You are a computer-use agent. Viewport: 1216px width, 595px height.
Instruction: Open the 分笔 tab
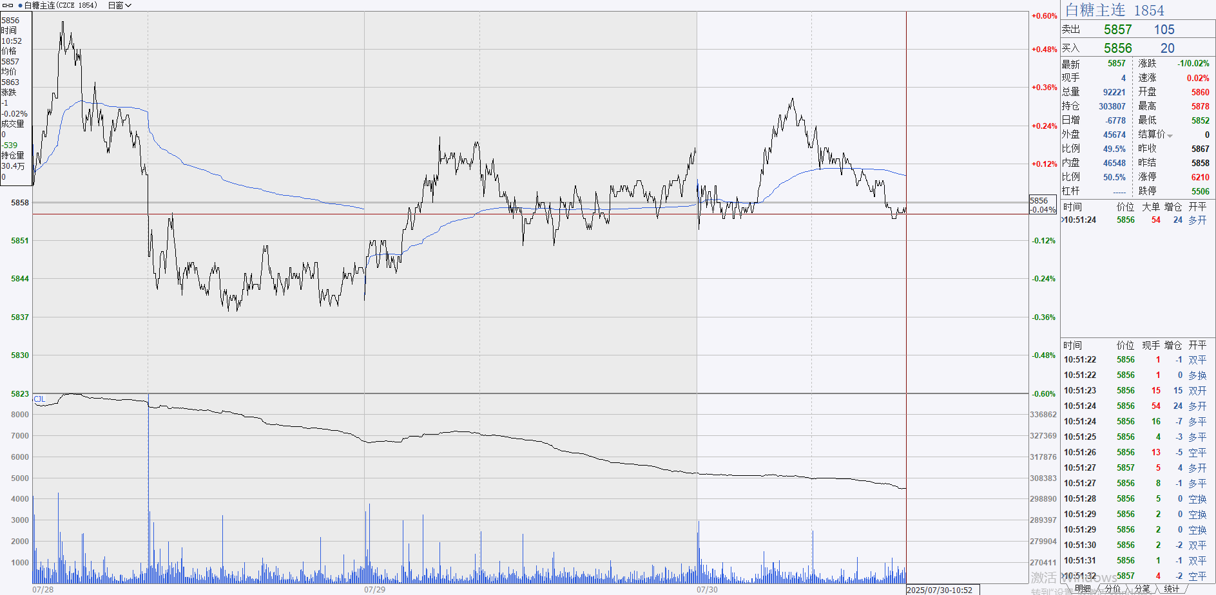pyautogui.click(x=1142, y=589)
